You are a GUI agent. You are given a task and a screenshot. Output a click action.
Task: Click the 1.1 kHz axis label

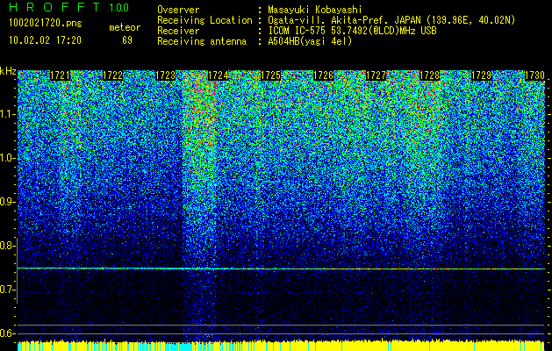[7, 114]
